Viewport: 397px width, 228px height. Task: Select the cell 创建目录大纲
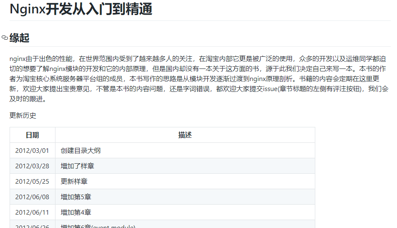(185, 150)
